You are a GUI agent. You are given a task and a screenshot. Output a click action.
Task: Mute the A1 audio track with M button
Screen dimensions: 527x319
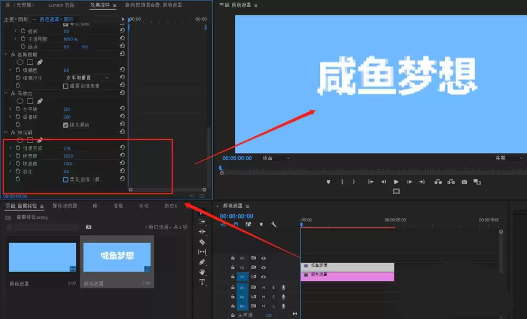click(263, 288)
